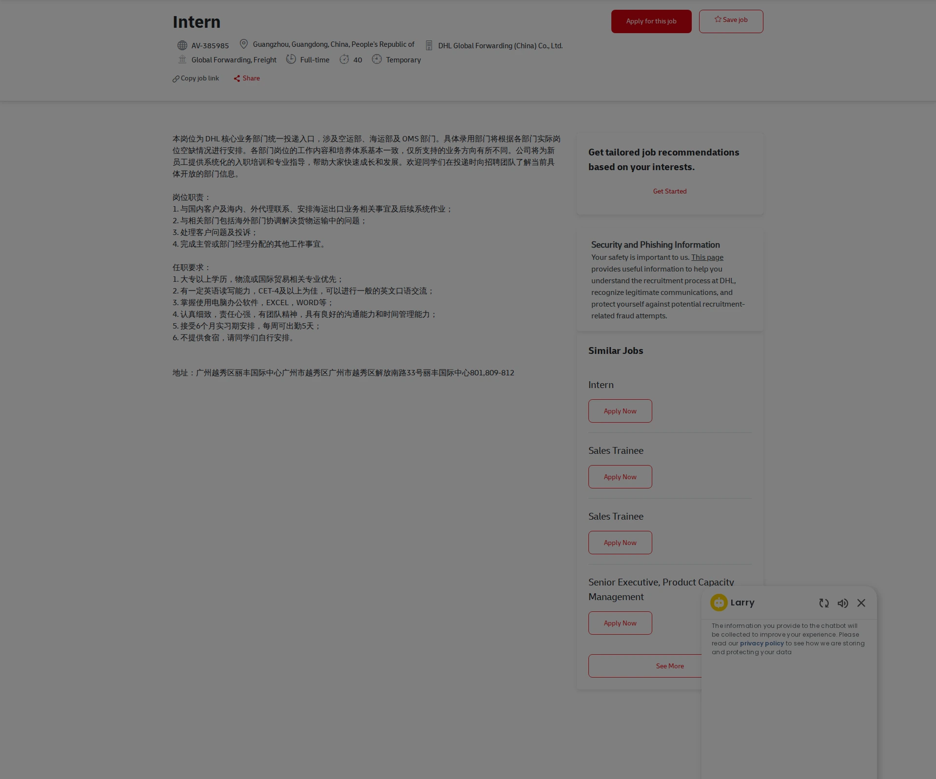Screen dimensions: 936x779
Task: Apply Now for the second Sales Trainee job
Action: tap(620, 543)
